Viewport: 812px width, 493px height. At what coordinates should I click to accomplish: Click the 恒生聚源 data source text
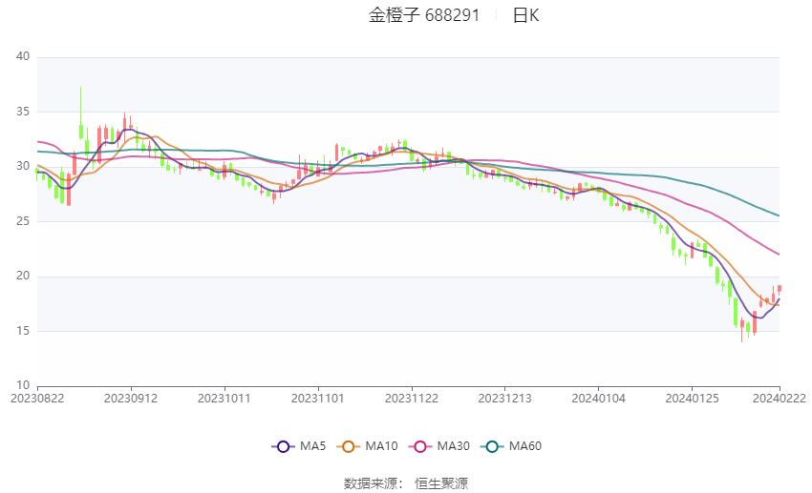pyautogui.click(x=441, y=483)
